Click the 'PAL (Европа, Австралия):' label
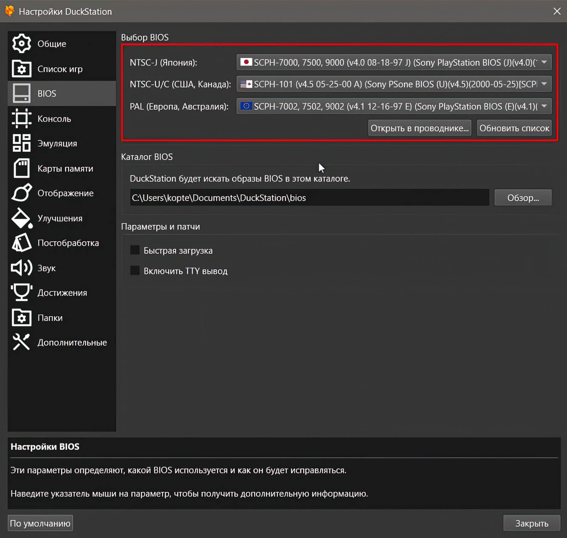 (x=179, y=106)
